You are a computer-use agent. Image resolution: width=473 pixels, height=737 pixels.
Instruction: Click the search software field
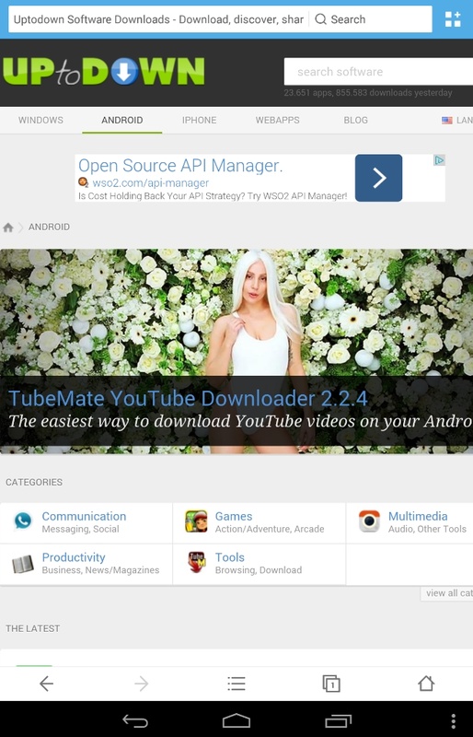coord(378,72)
